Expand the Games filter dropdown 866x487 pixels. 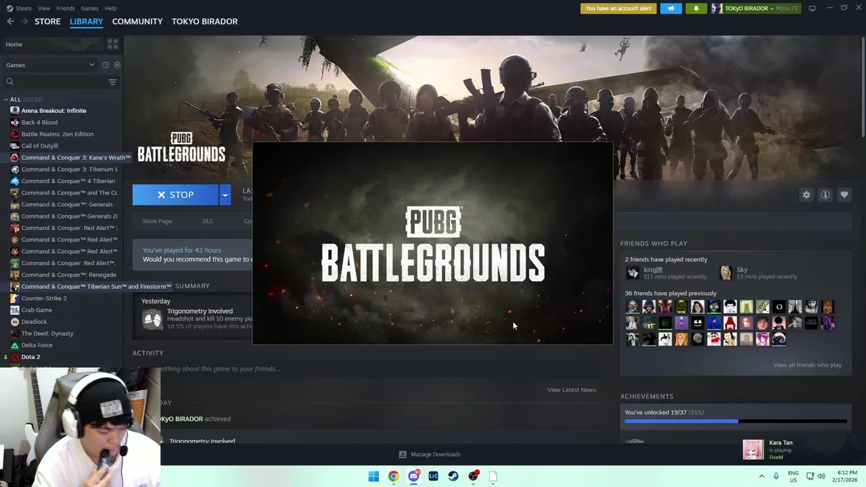[x=51, y=65]
